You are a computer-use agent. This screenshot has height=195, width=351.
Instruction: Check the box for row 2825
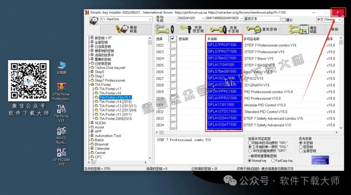pyautogui.click(x=173, y=65)
